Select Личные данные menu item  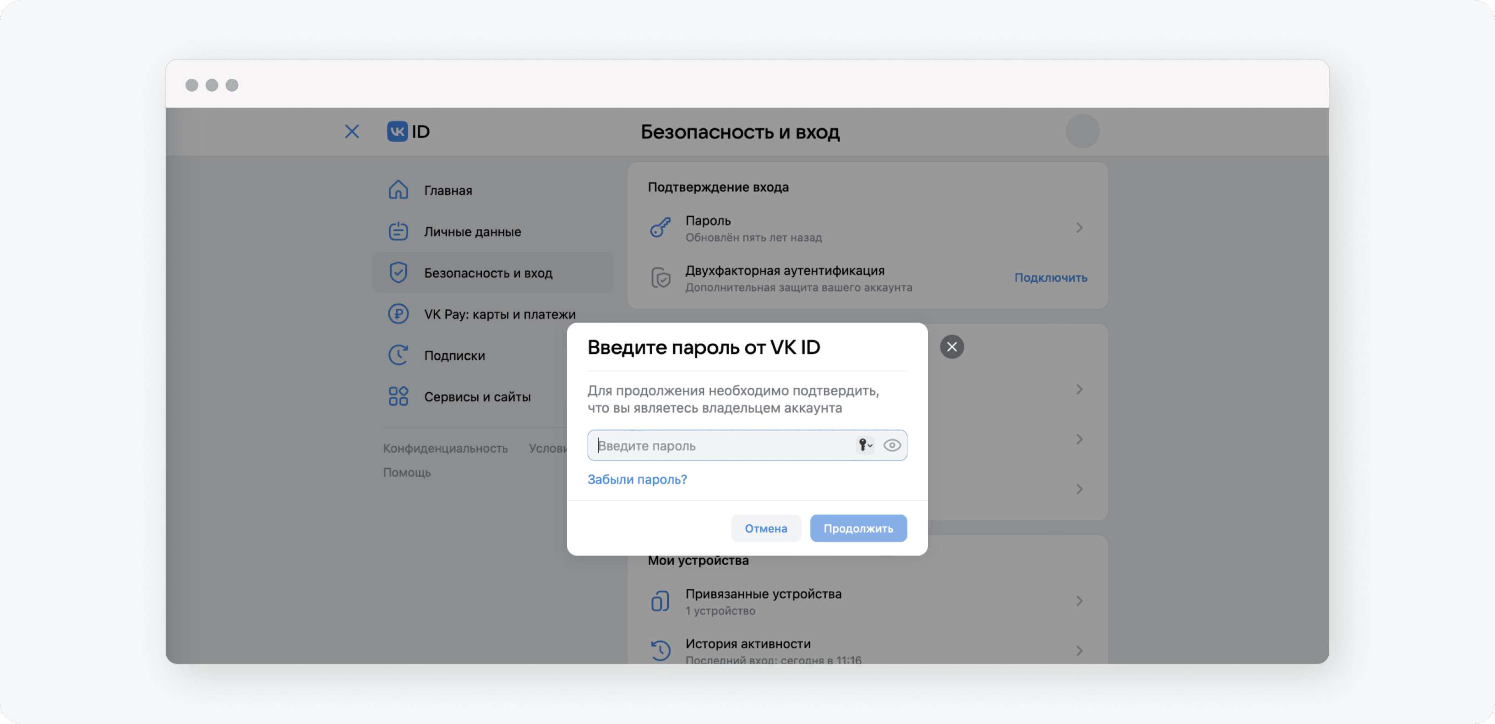coord(472,231)
